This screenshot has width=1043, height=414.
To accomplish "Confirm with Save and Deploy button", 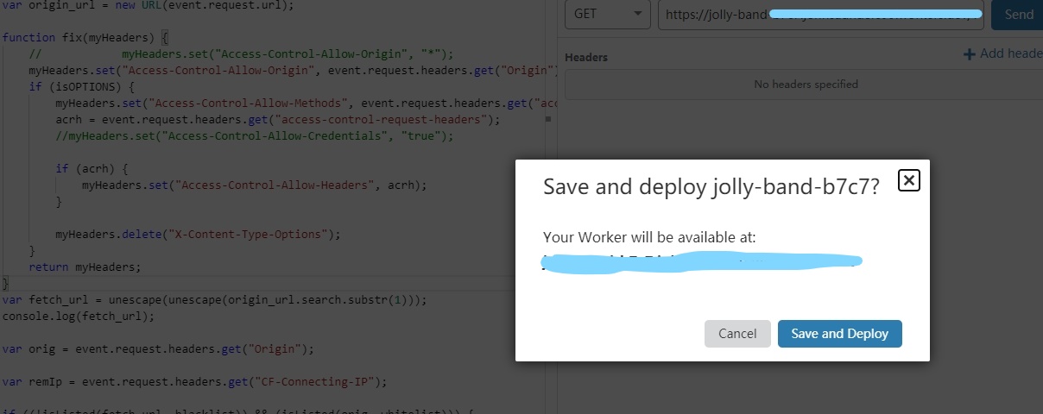I will point(840,334).
